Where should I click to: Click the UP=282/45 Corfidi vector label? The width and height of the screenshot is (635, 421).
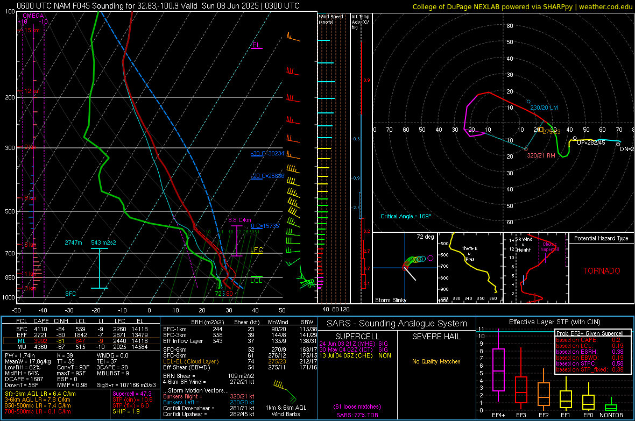(x=591, y=142)
